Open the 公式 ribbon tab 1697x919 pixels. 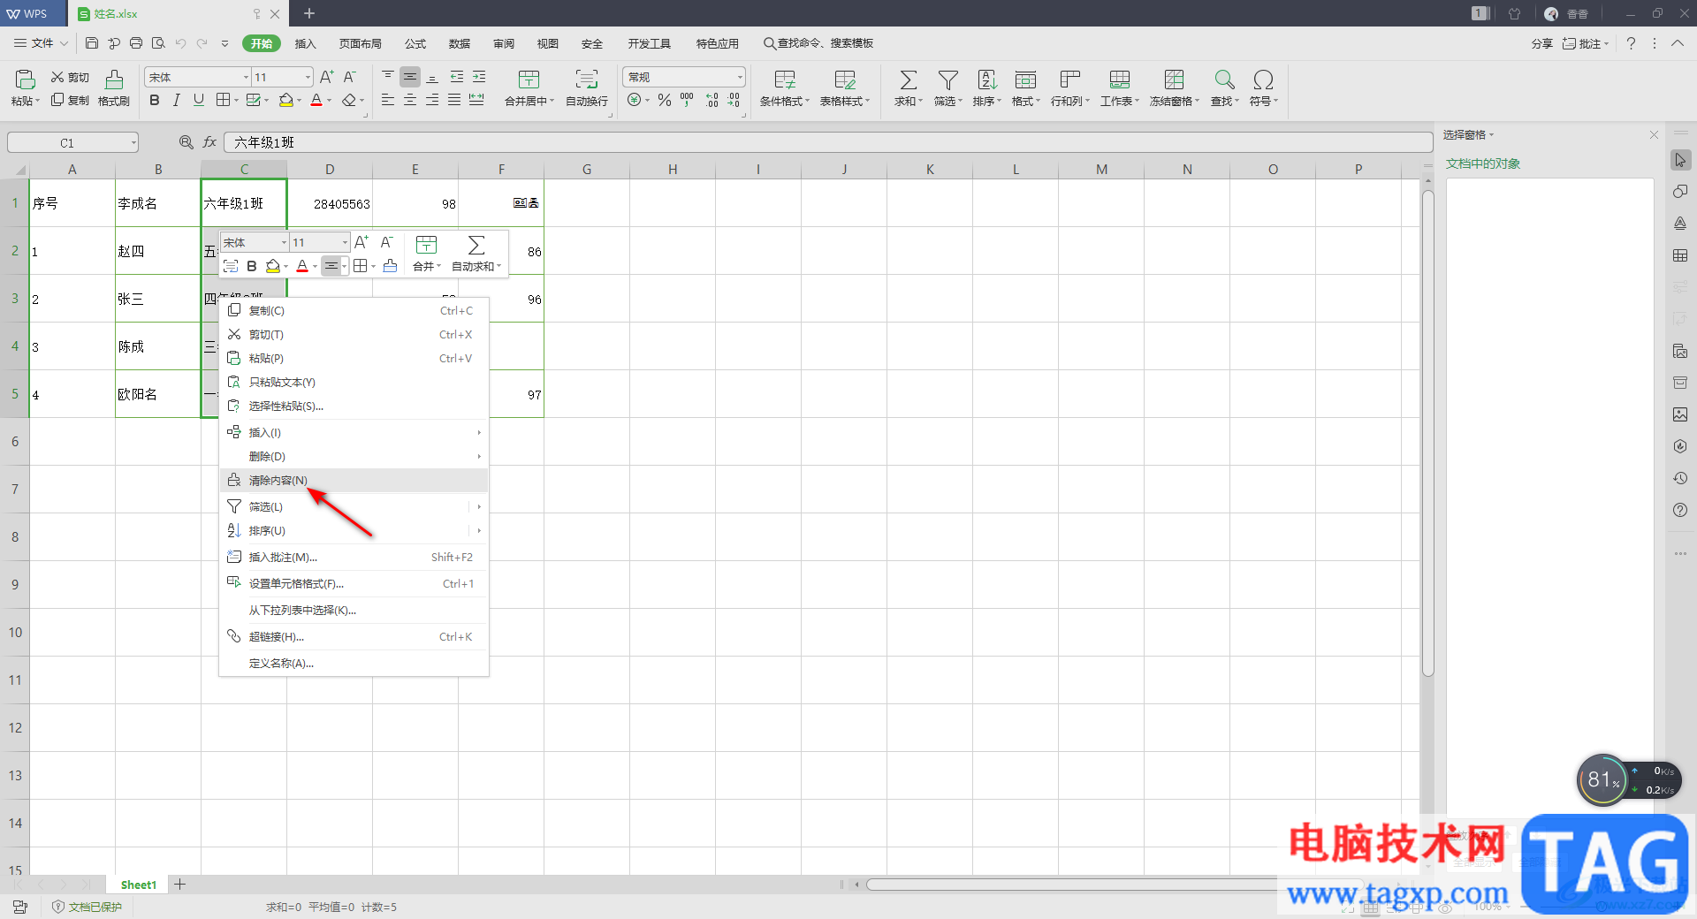point(415,43)
